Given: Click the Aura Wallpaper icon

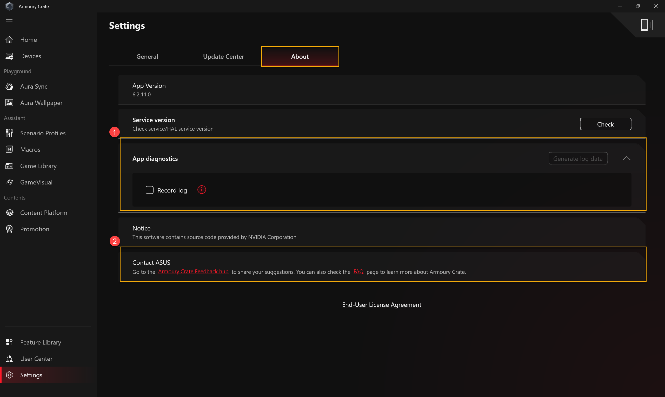Looking at the screenshot, I should 9,103.
